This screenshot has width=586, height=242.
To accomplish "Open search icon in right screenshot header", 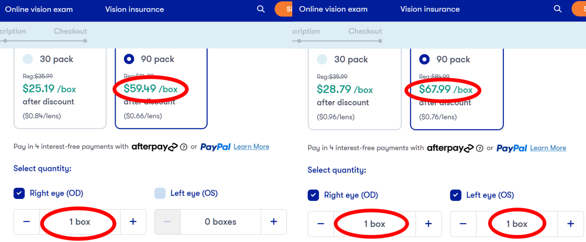I will tap(557, 9).
